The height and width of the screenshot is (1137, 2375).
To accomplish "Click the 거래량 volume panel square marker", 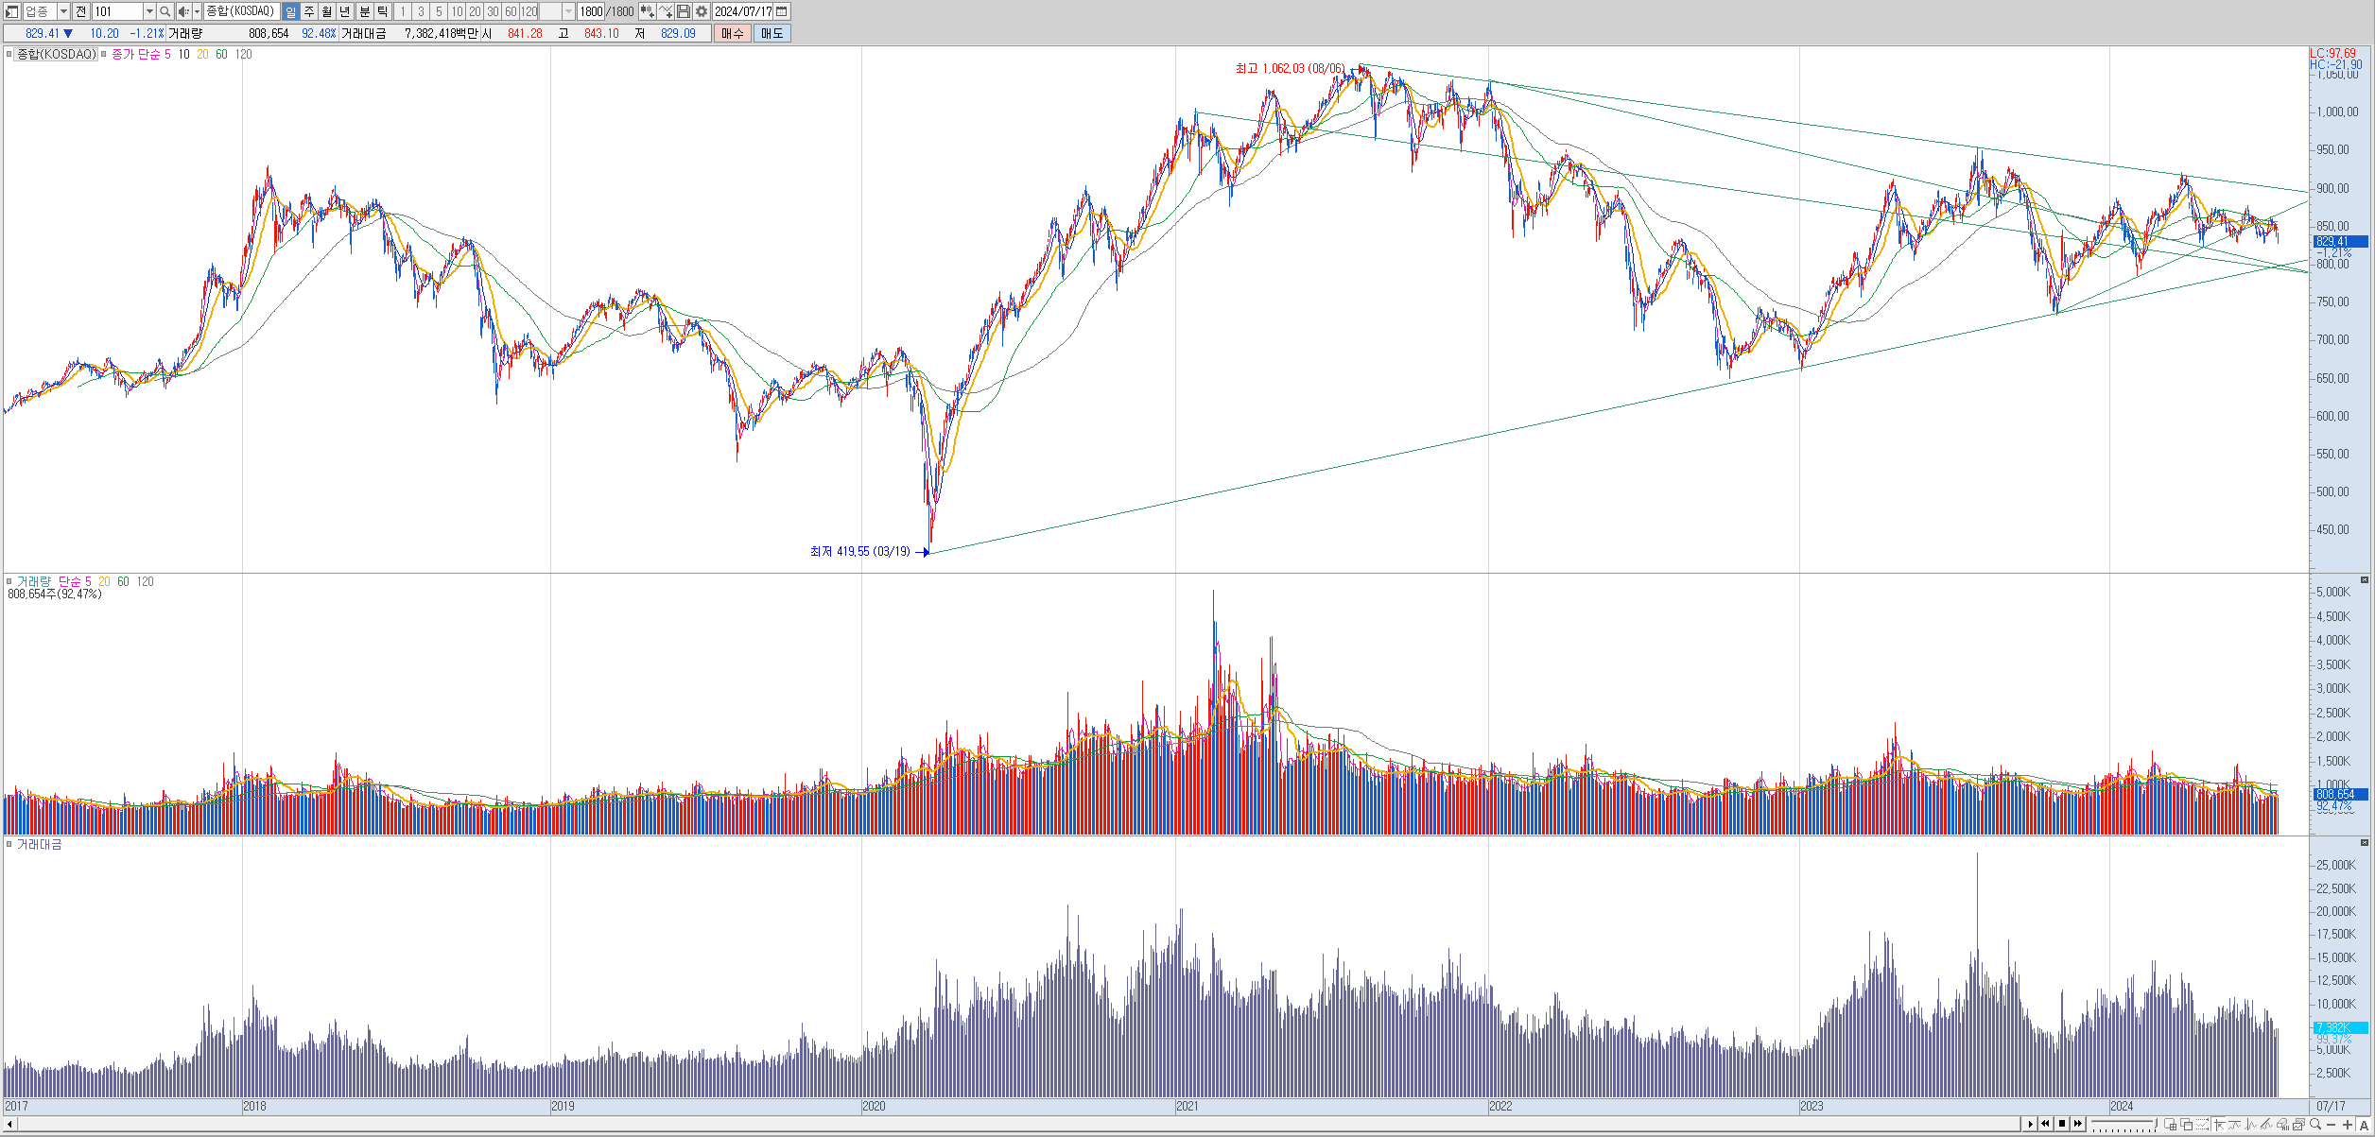I will [x=9, y=581].
